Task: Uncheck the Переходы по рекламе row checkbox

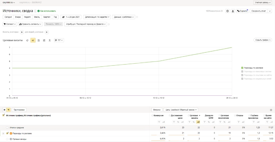Action: point(7,133)
